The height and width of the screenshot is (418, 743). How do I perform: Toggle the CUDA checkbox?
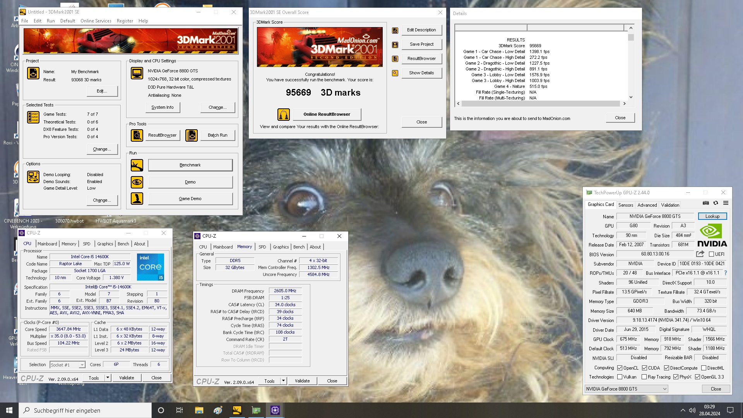point(644,368)
